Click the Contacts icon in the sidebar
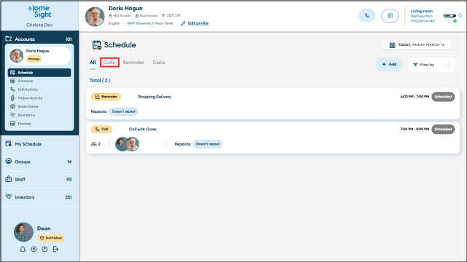The width and height of the screenshot is (467, 262). [x=12, y=81]
